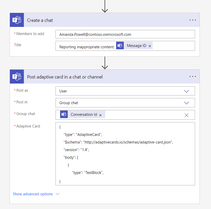Open the Post as dropdown

[186, 91]
